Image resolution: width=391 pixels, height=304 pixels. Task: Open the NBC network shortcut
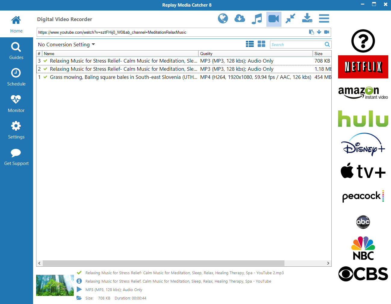pyautogui.click(x=363, y=248)
